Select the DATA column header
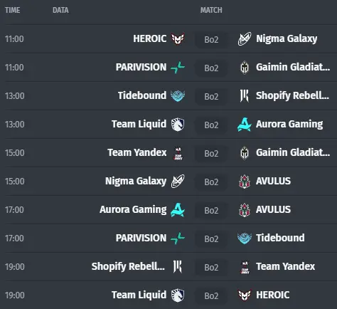This screenshot has height=309, width=337. [x=60, y=10]
